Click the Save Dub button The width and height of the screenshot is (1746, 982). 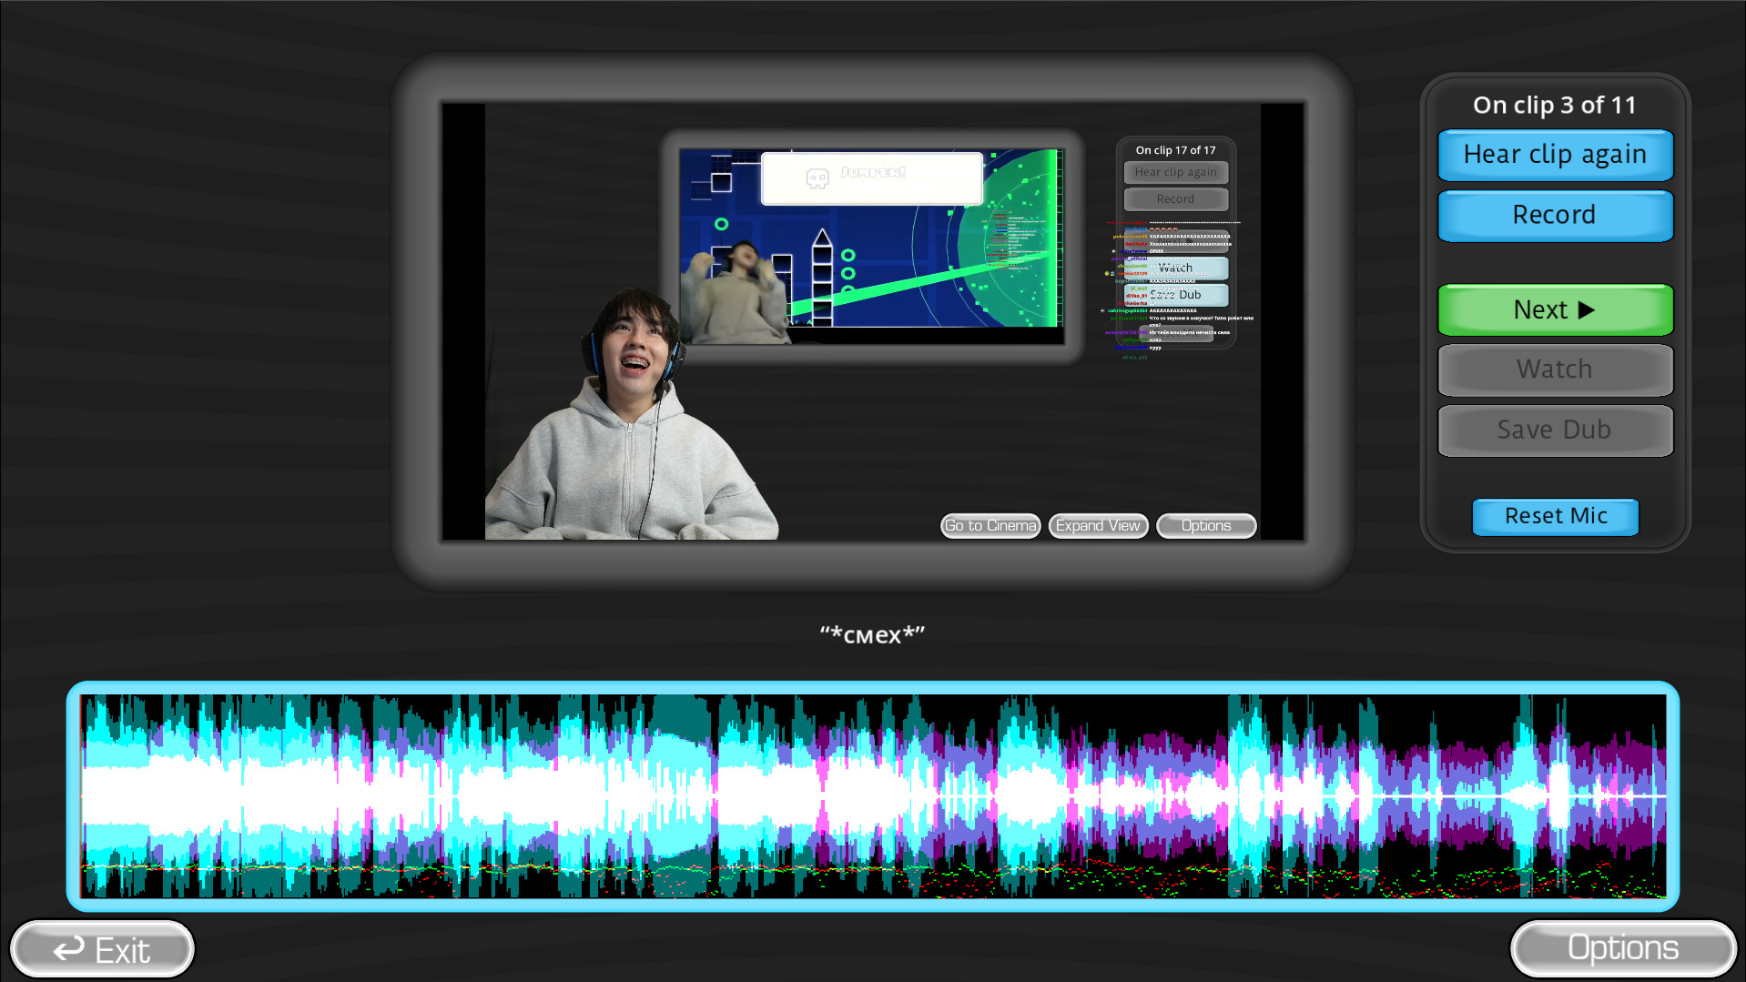coord(1555,430)
